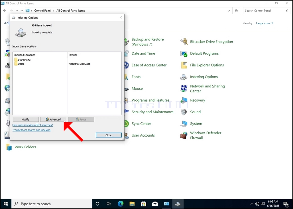This screenshot has width=293, height=209.
Task: Open the Sound speaker icon
Action: tap(184, 112)
